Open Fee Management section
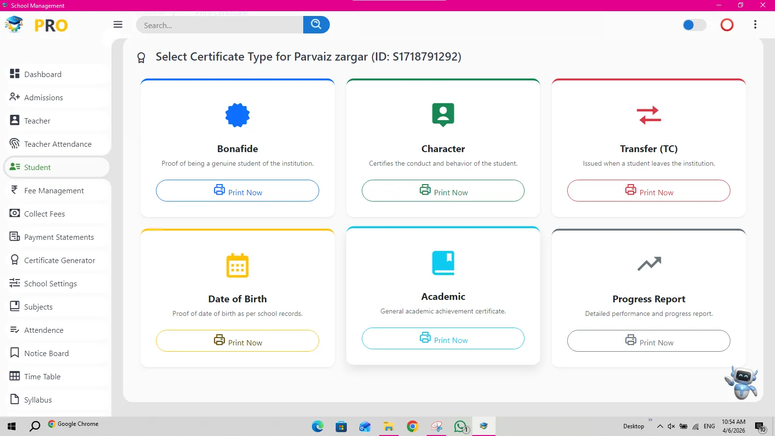775x436 pixels. click(x=57, y=190)
